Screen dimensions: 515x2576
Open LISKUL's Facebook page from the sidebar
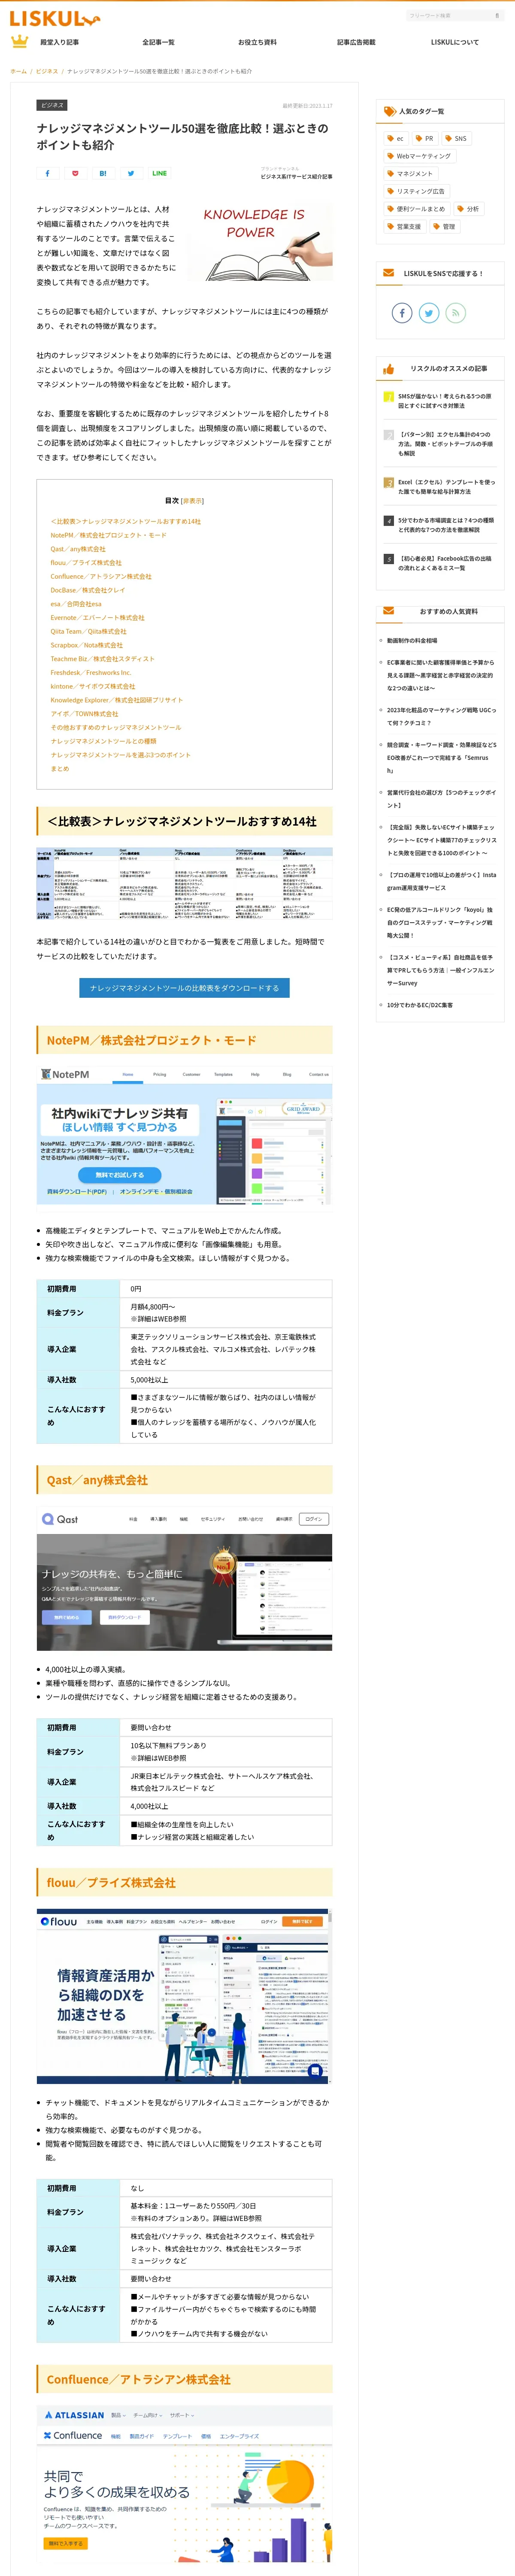click(x=402, y=313)
